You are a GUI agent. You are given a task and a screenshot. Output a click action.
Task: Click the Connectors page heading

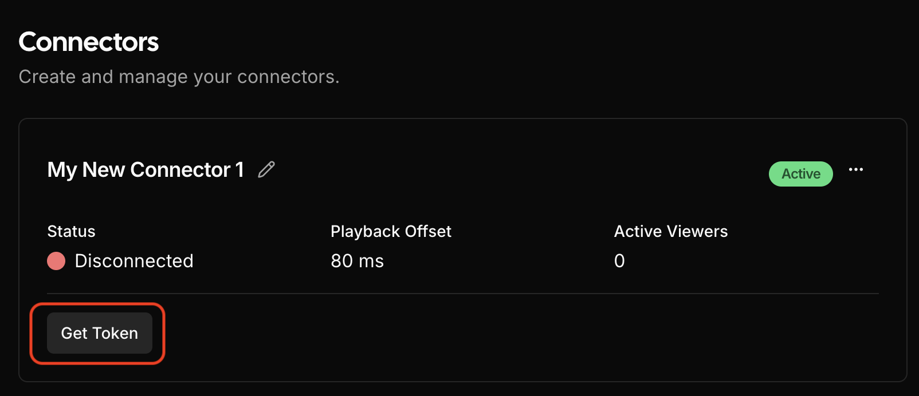coord(89,42)
